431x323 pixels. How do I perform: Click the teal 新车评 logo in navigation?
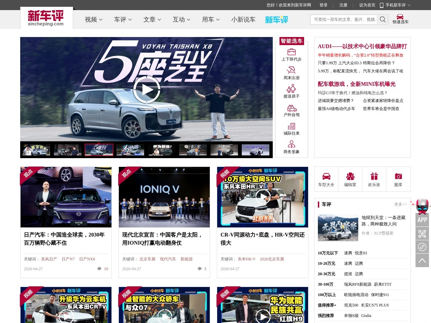pos(276,20)
